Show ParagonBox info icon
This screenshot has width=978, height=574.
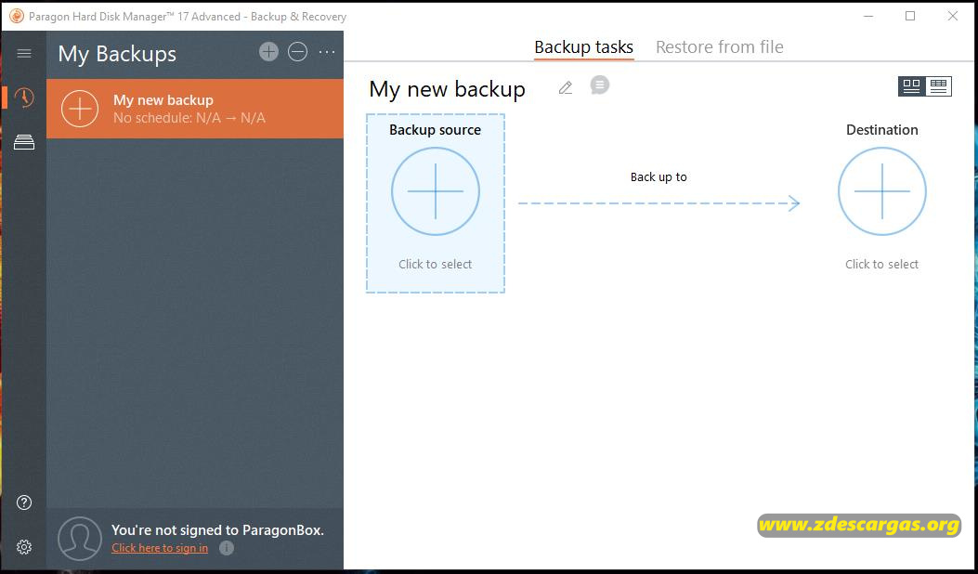(227, 548)
